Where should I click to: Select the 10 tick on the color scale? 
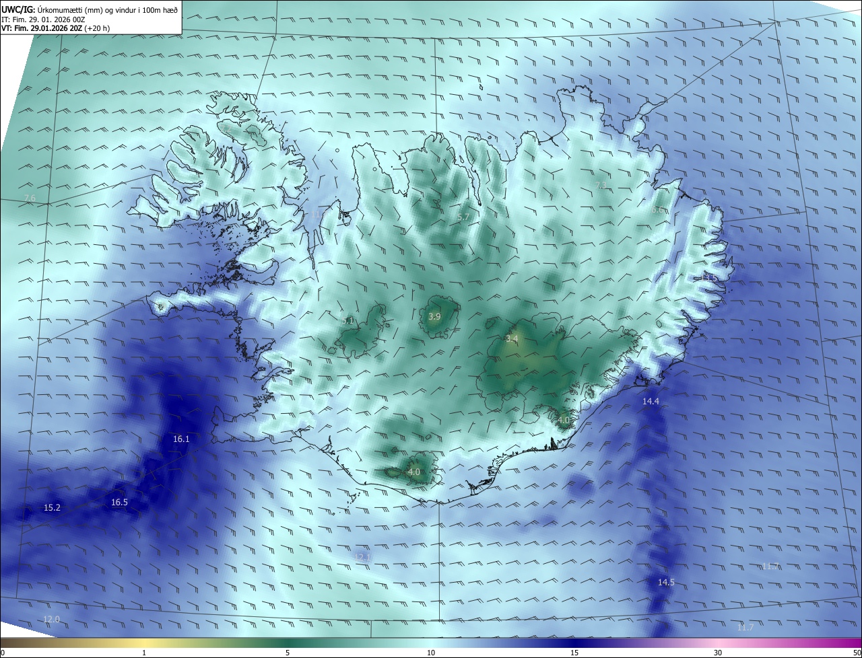431,653
